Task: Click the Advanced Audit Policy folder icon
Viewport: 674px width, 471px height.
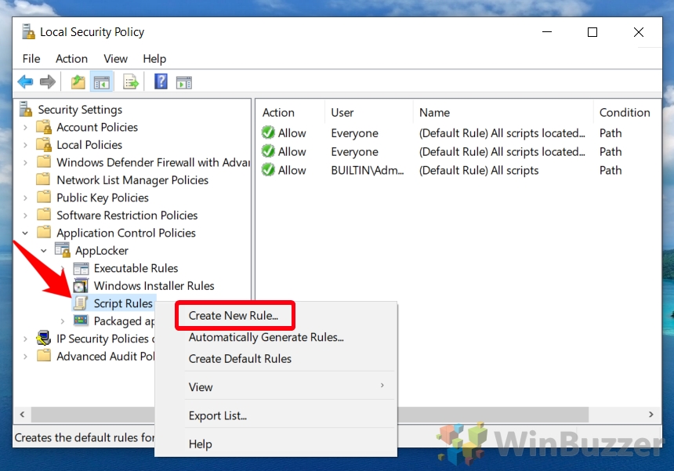Action: [x=43, y=356]
